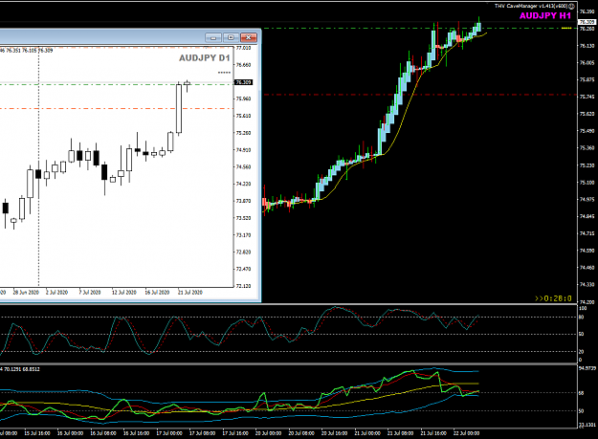This screenshot has height=439, width=598.
Task: Click the 75.260 price on D1 scale
Action: [x=243, y=133]
